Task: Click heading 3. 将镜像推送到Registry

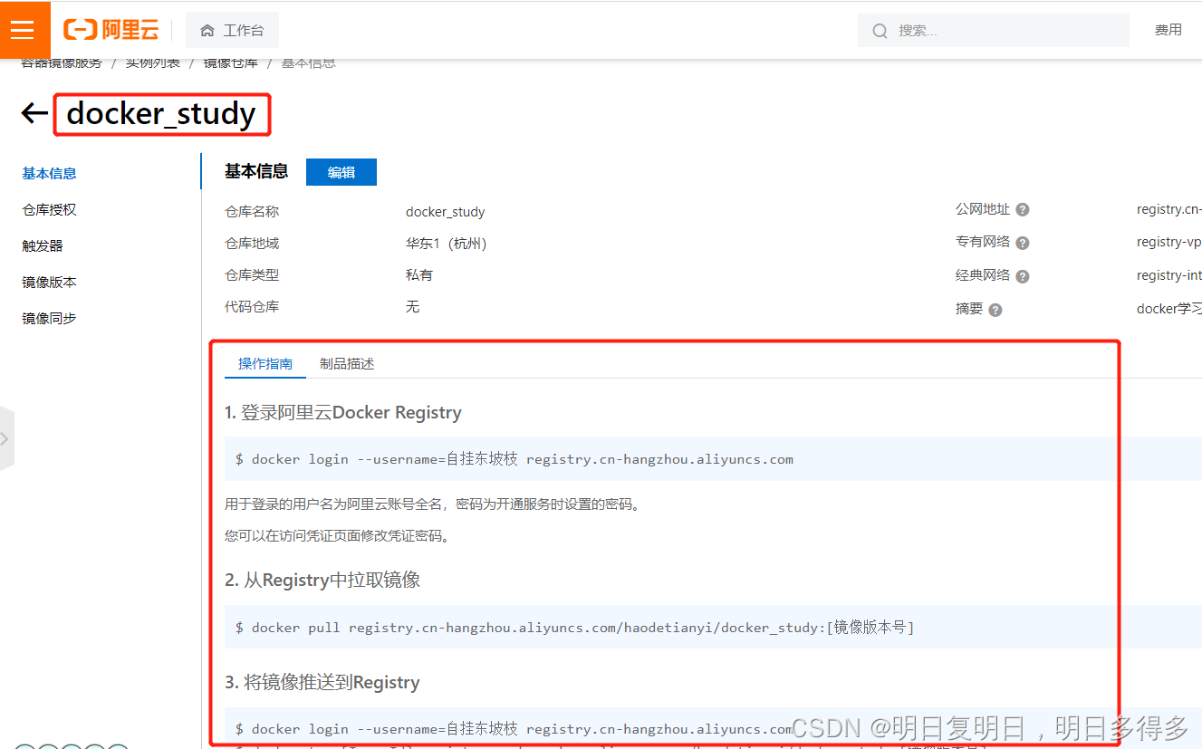Action: click(322, 682)
